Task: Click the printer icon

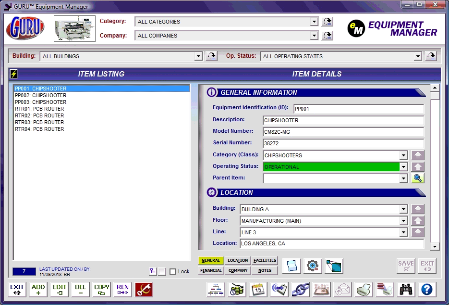Action: click(364, 290)
